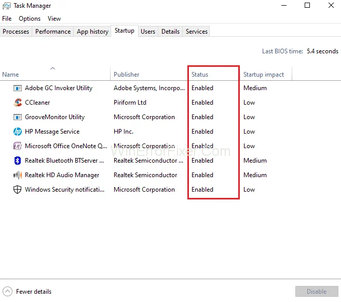Open the Options menu
Image resolution: width=341 pixels, height=302 pixels.
30,19
